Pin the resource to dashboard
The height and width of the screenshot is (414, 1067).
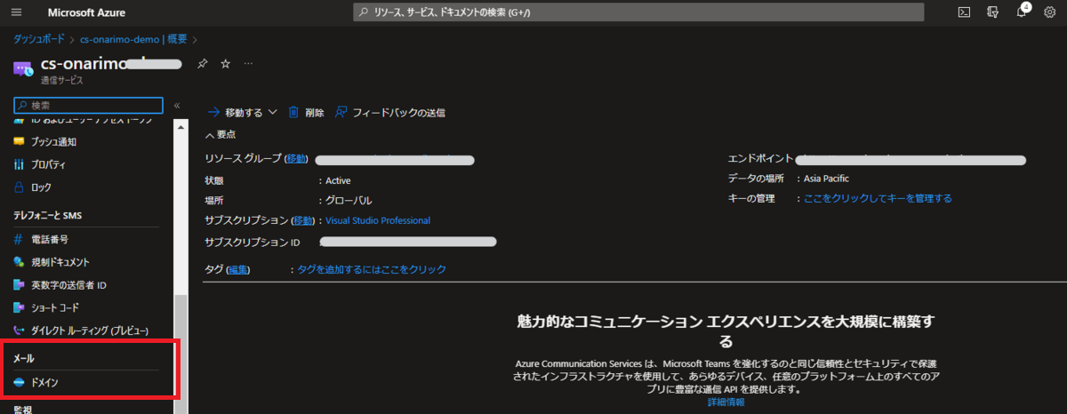click(x=202, y=64)
